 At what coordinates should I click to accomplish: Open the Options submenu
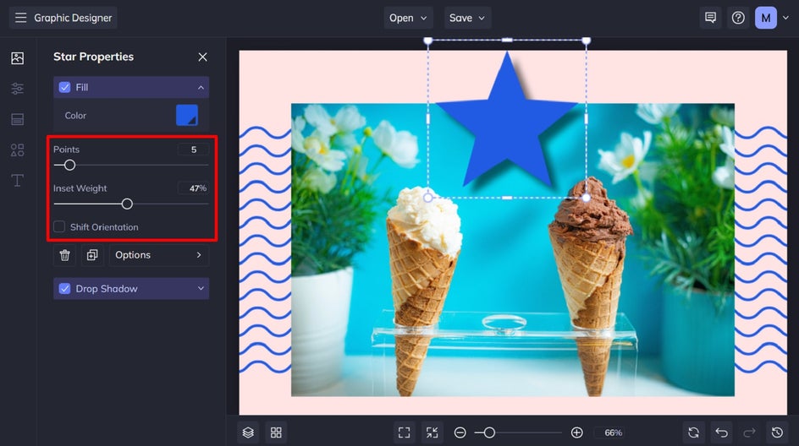coord(158,255)
